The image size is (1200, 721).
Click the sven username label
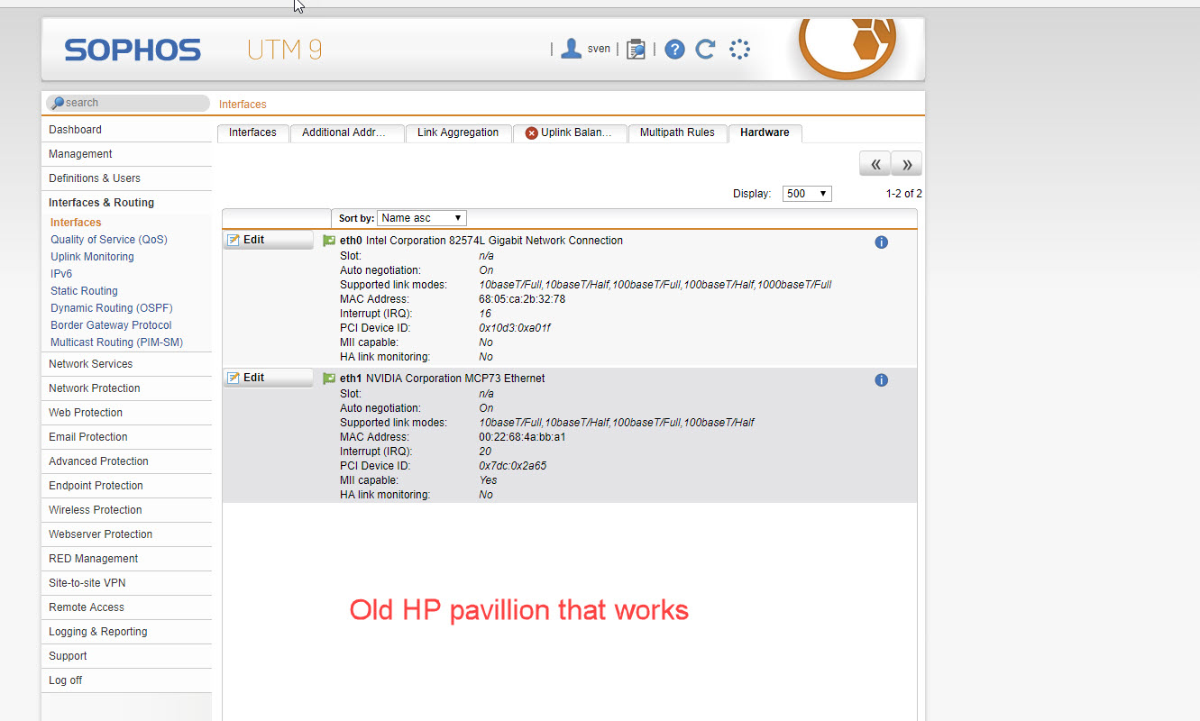[x=599, y=49]
